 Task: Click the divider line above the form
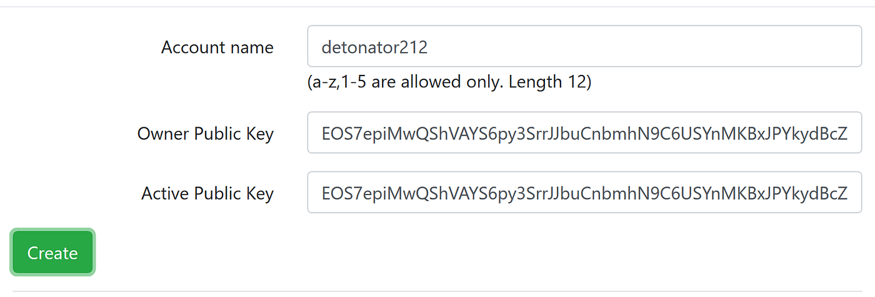437,7
